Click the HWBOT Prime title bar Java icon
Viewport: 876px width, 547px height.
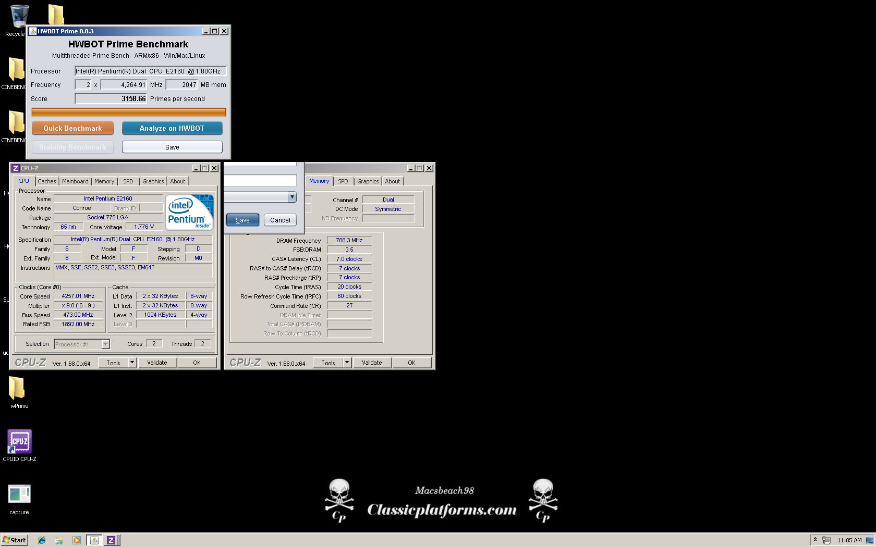(x=33, y=31)
